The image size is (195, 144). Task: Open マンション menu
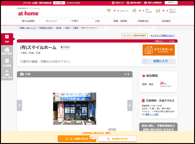[x=51, y=21]
